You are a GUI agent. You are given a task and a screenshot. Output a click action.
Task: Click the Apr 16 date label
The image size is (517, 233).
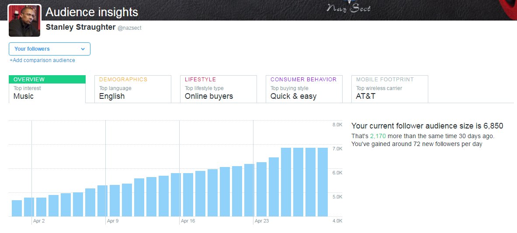(x=188, y=221)
